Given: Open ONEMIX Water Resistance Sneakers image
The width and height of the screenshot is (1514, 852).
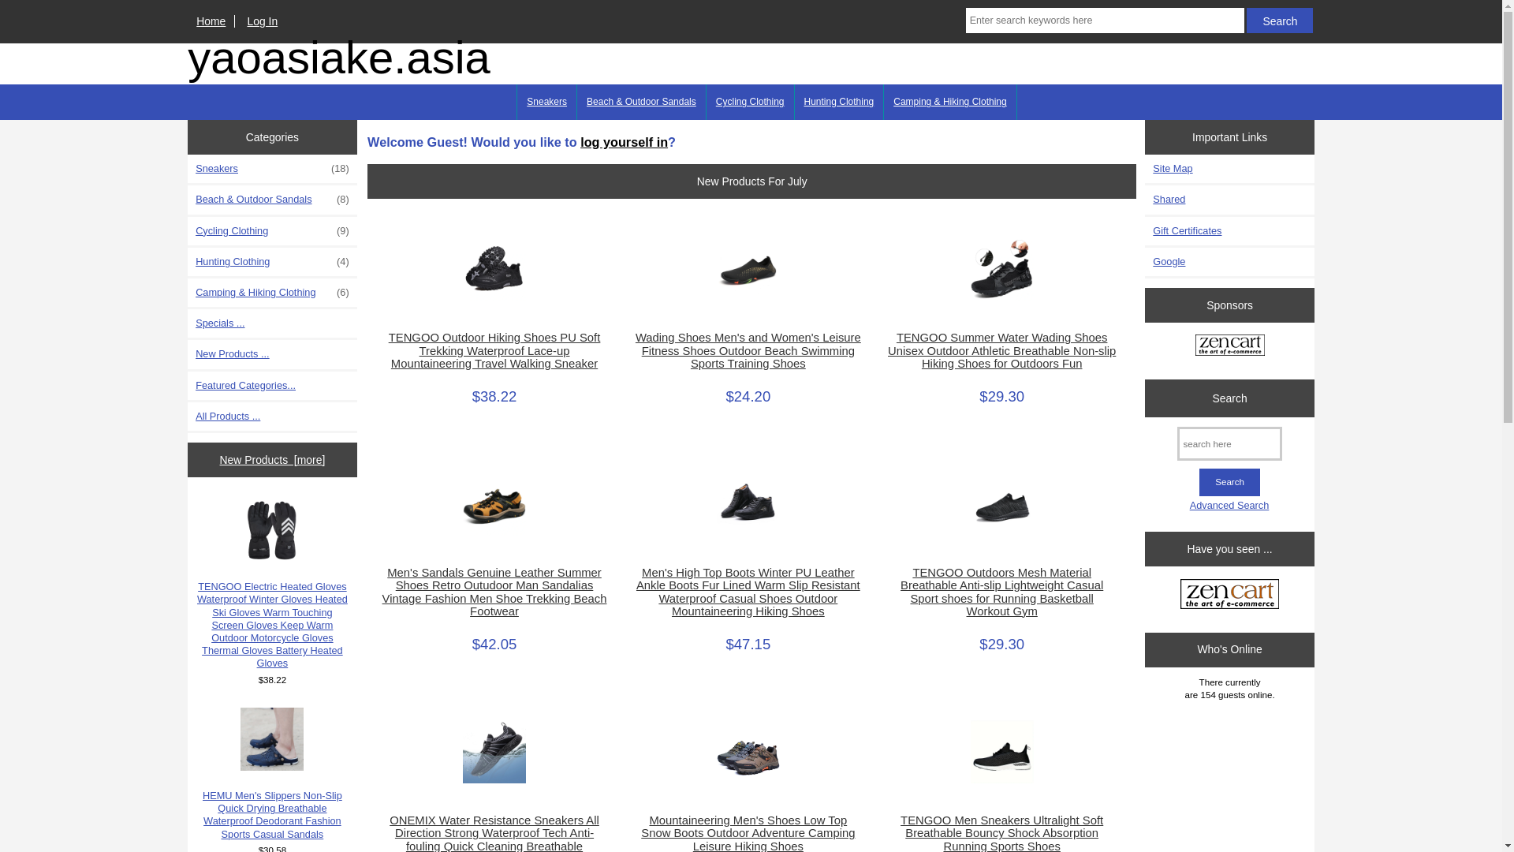Looking at the screenshot, I should coord(494,752).
